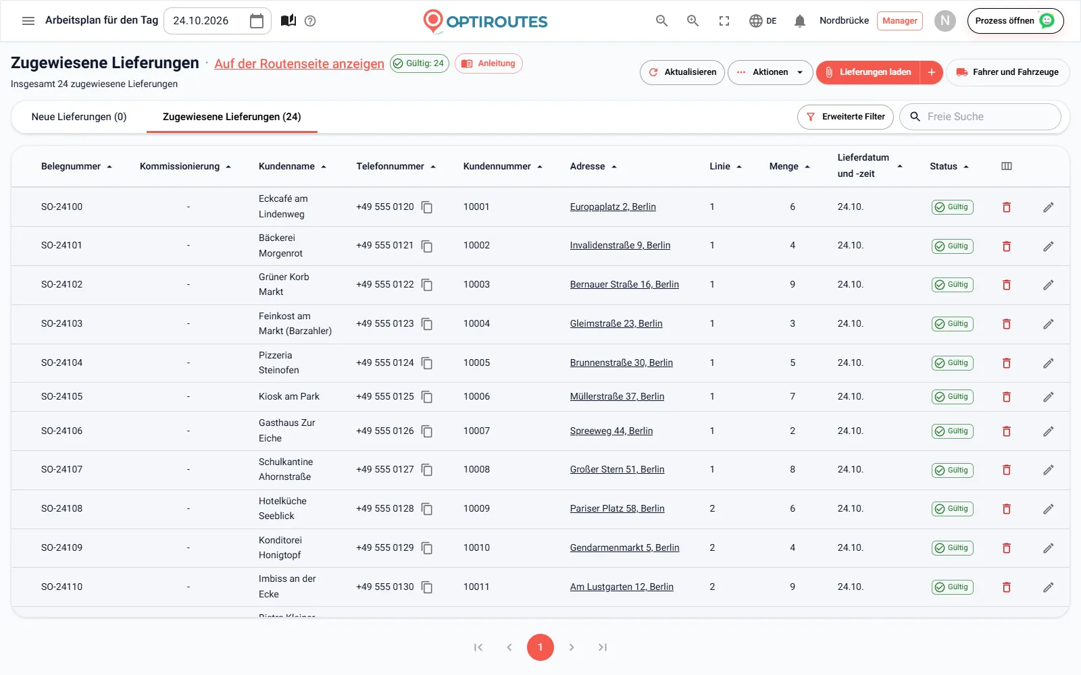1081x675 pixels.
Task: Open the calendar date picker icon
Action: (x=257, y=21)
